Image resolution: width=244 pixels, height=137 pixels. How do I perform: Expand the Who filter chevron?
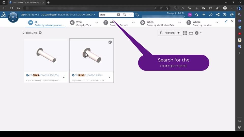click(x=133, y=23)
